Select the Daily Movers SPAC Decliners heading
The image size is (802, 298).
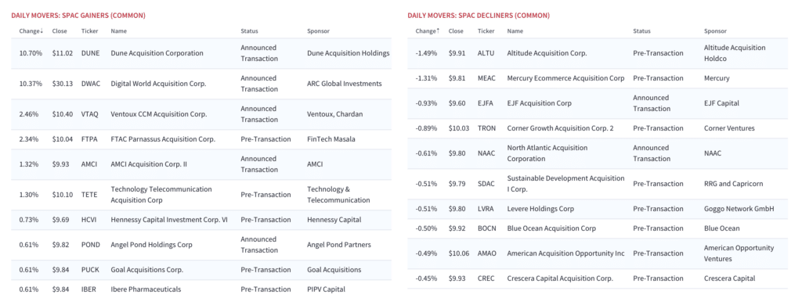pos(479,16)
